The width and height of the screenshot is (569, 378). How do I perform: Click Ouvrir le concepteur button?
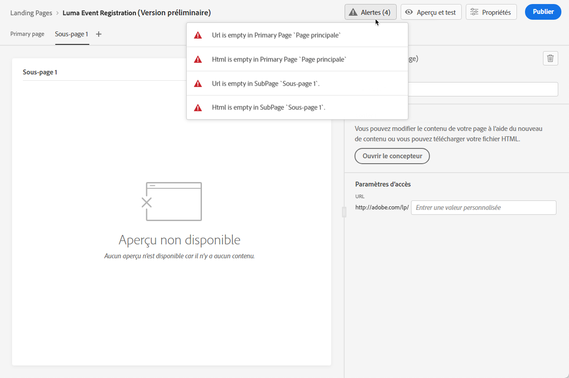tap(392, 156)
